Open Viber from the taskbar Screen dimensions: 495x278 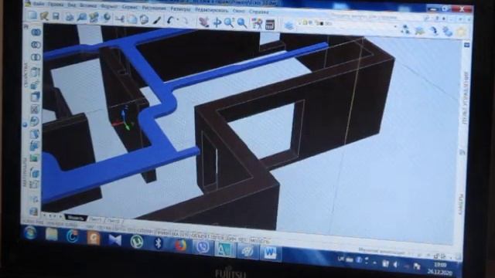pos(203,247)
